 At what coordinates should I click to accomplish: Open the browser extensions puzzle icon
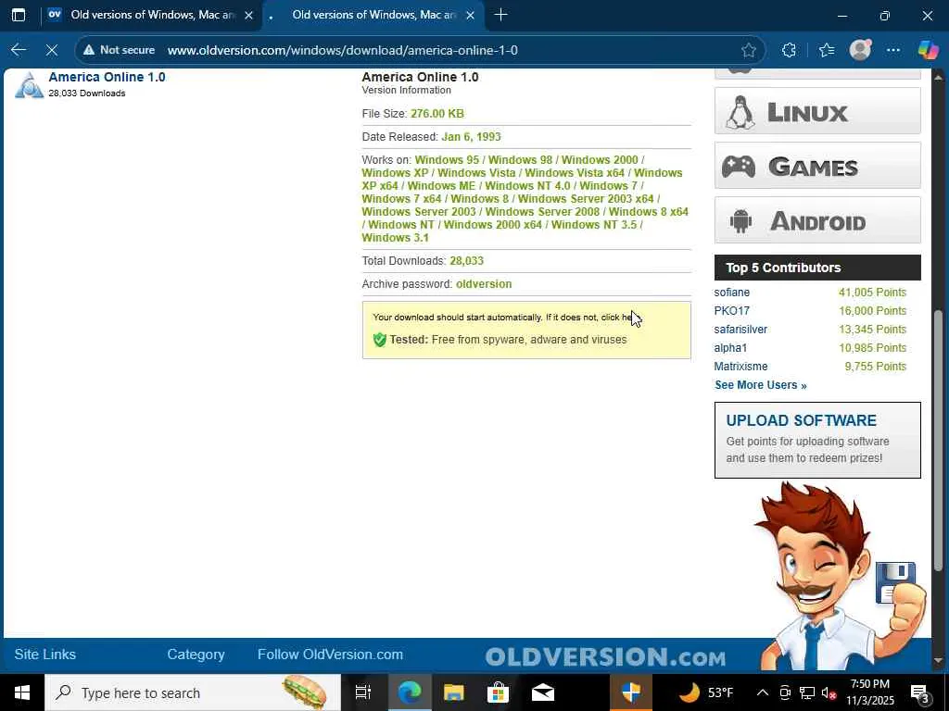789,50
